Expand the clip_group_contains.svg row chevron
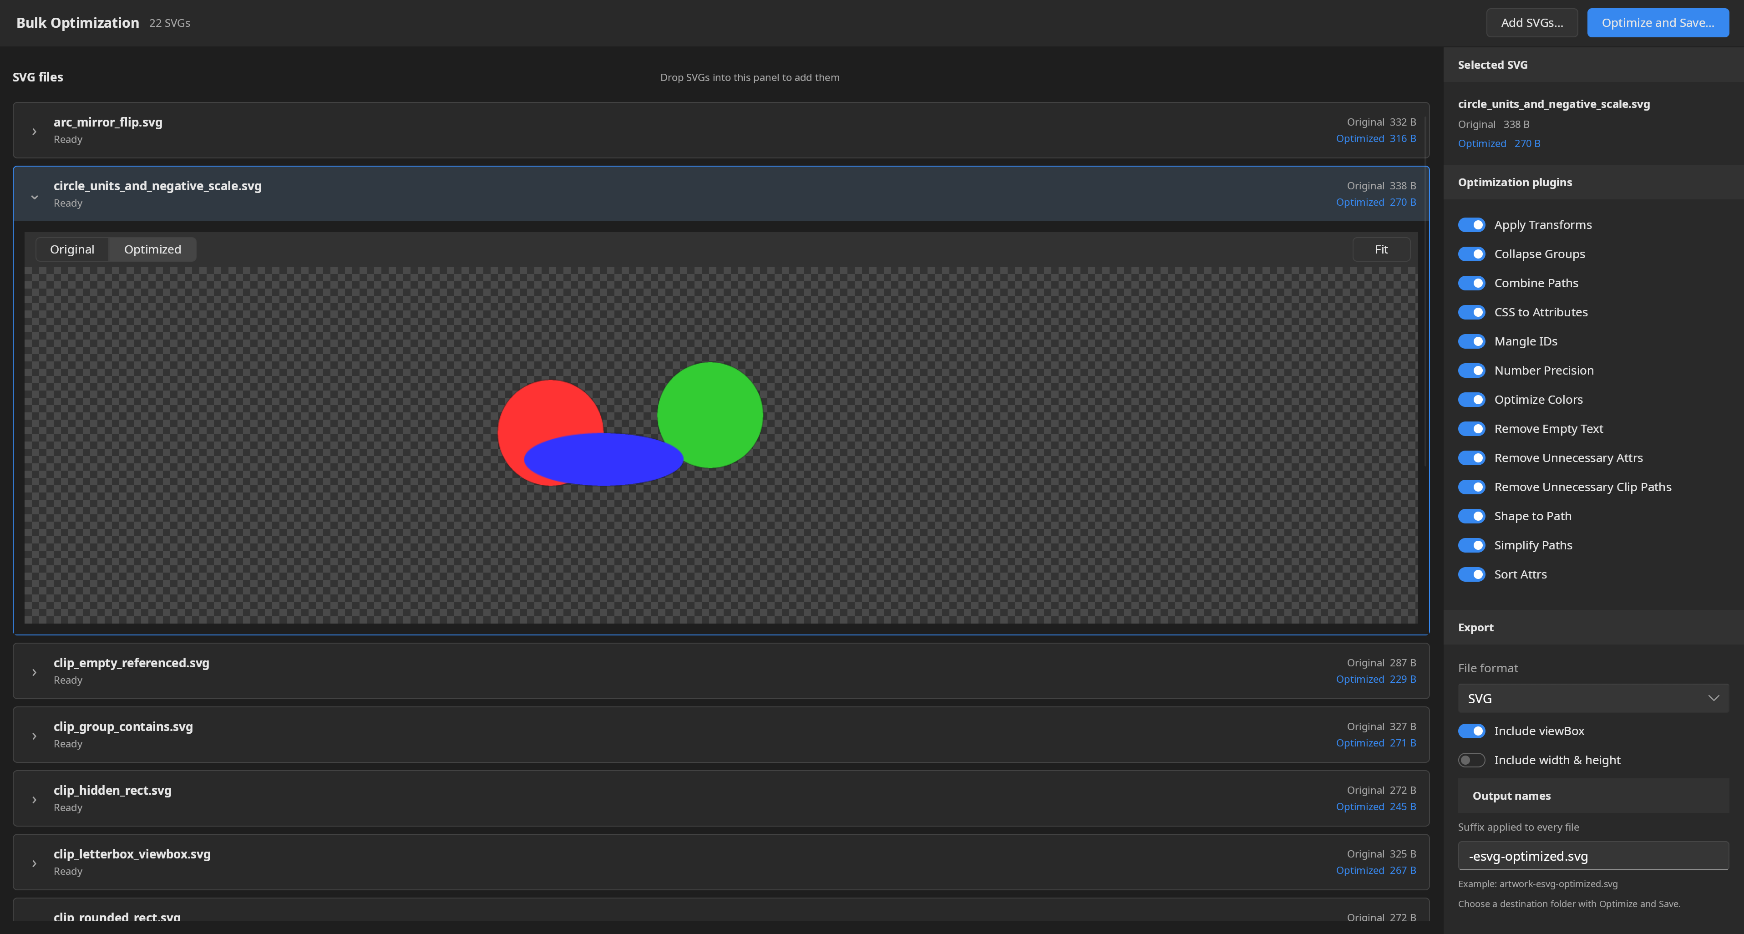 coord(34,736)
